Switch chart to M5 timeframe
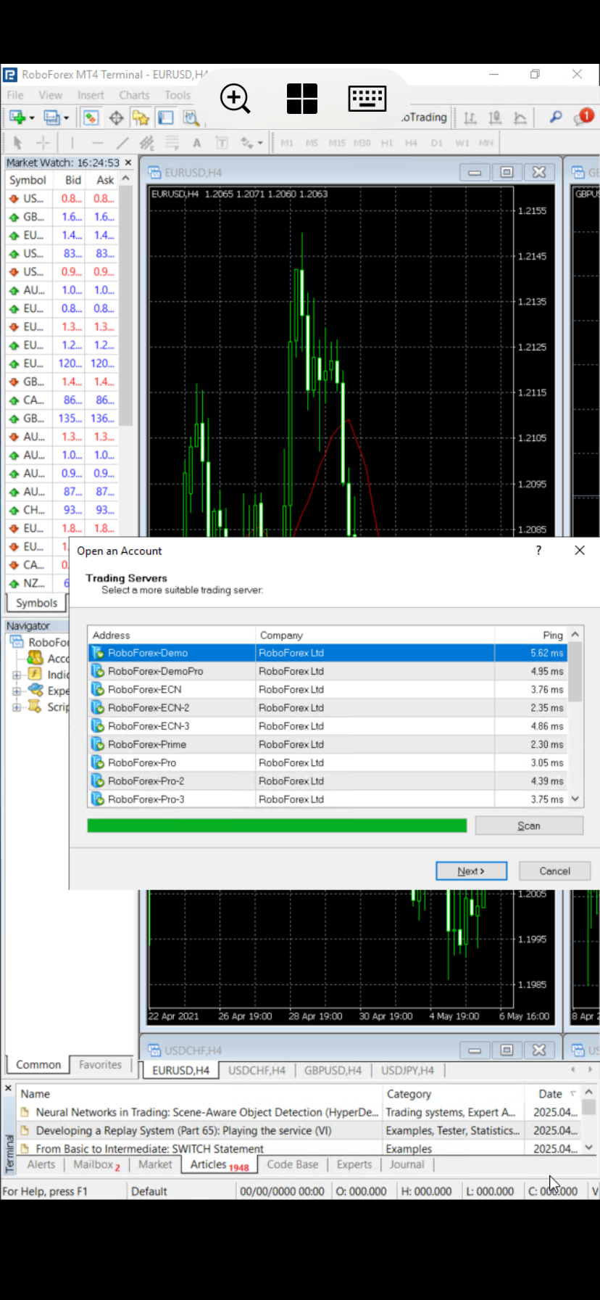Screen dimensions: 600x1300 (x=312, y=143)
